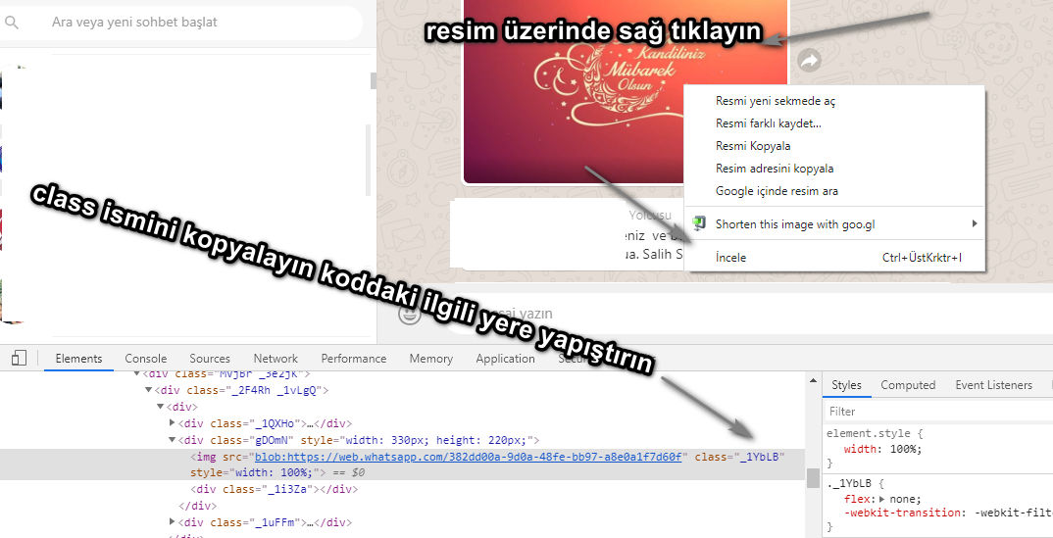The width and height of the screenshot is (1053, 538).
Task: Collapse the div class="gDOmN" node
Action: coord(172,440)
